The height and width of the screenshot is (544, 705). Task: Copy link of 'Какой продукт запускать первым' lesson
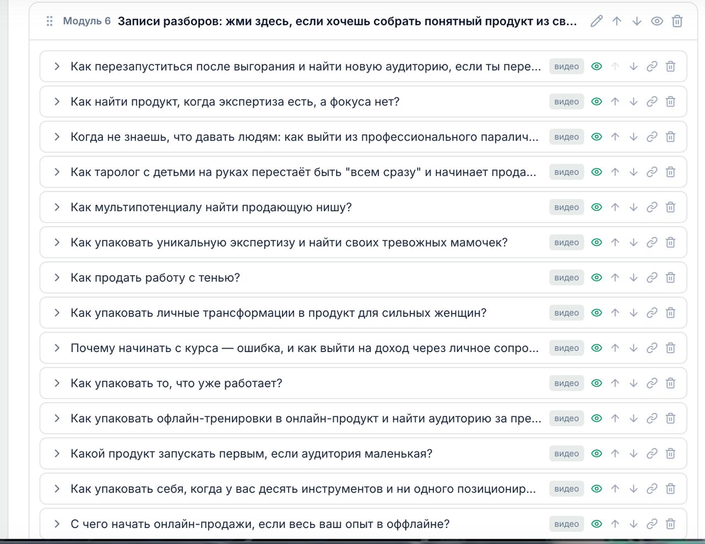coord(652,454)
